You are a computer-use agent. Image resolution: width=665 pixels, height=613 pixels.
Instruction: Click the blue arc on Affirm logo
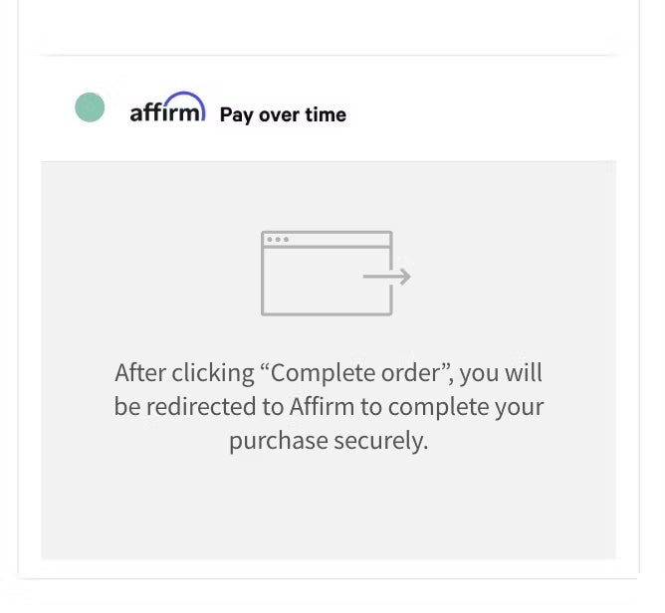coord(186,99)
